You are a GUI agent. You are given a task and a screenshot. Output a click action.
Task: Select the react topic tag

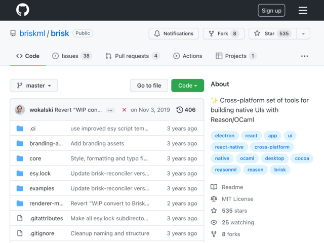(251, 136)
